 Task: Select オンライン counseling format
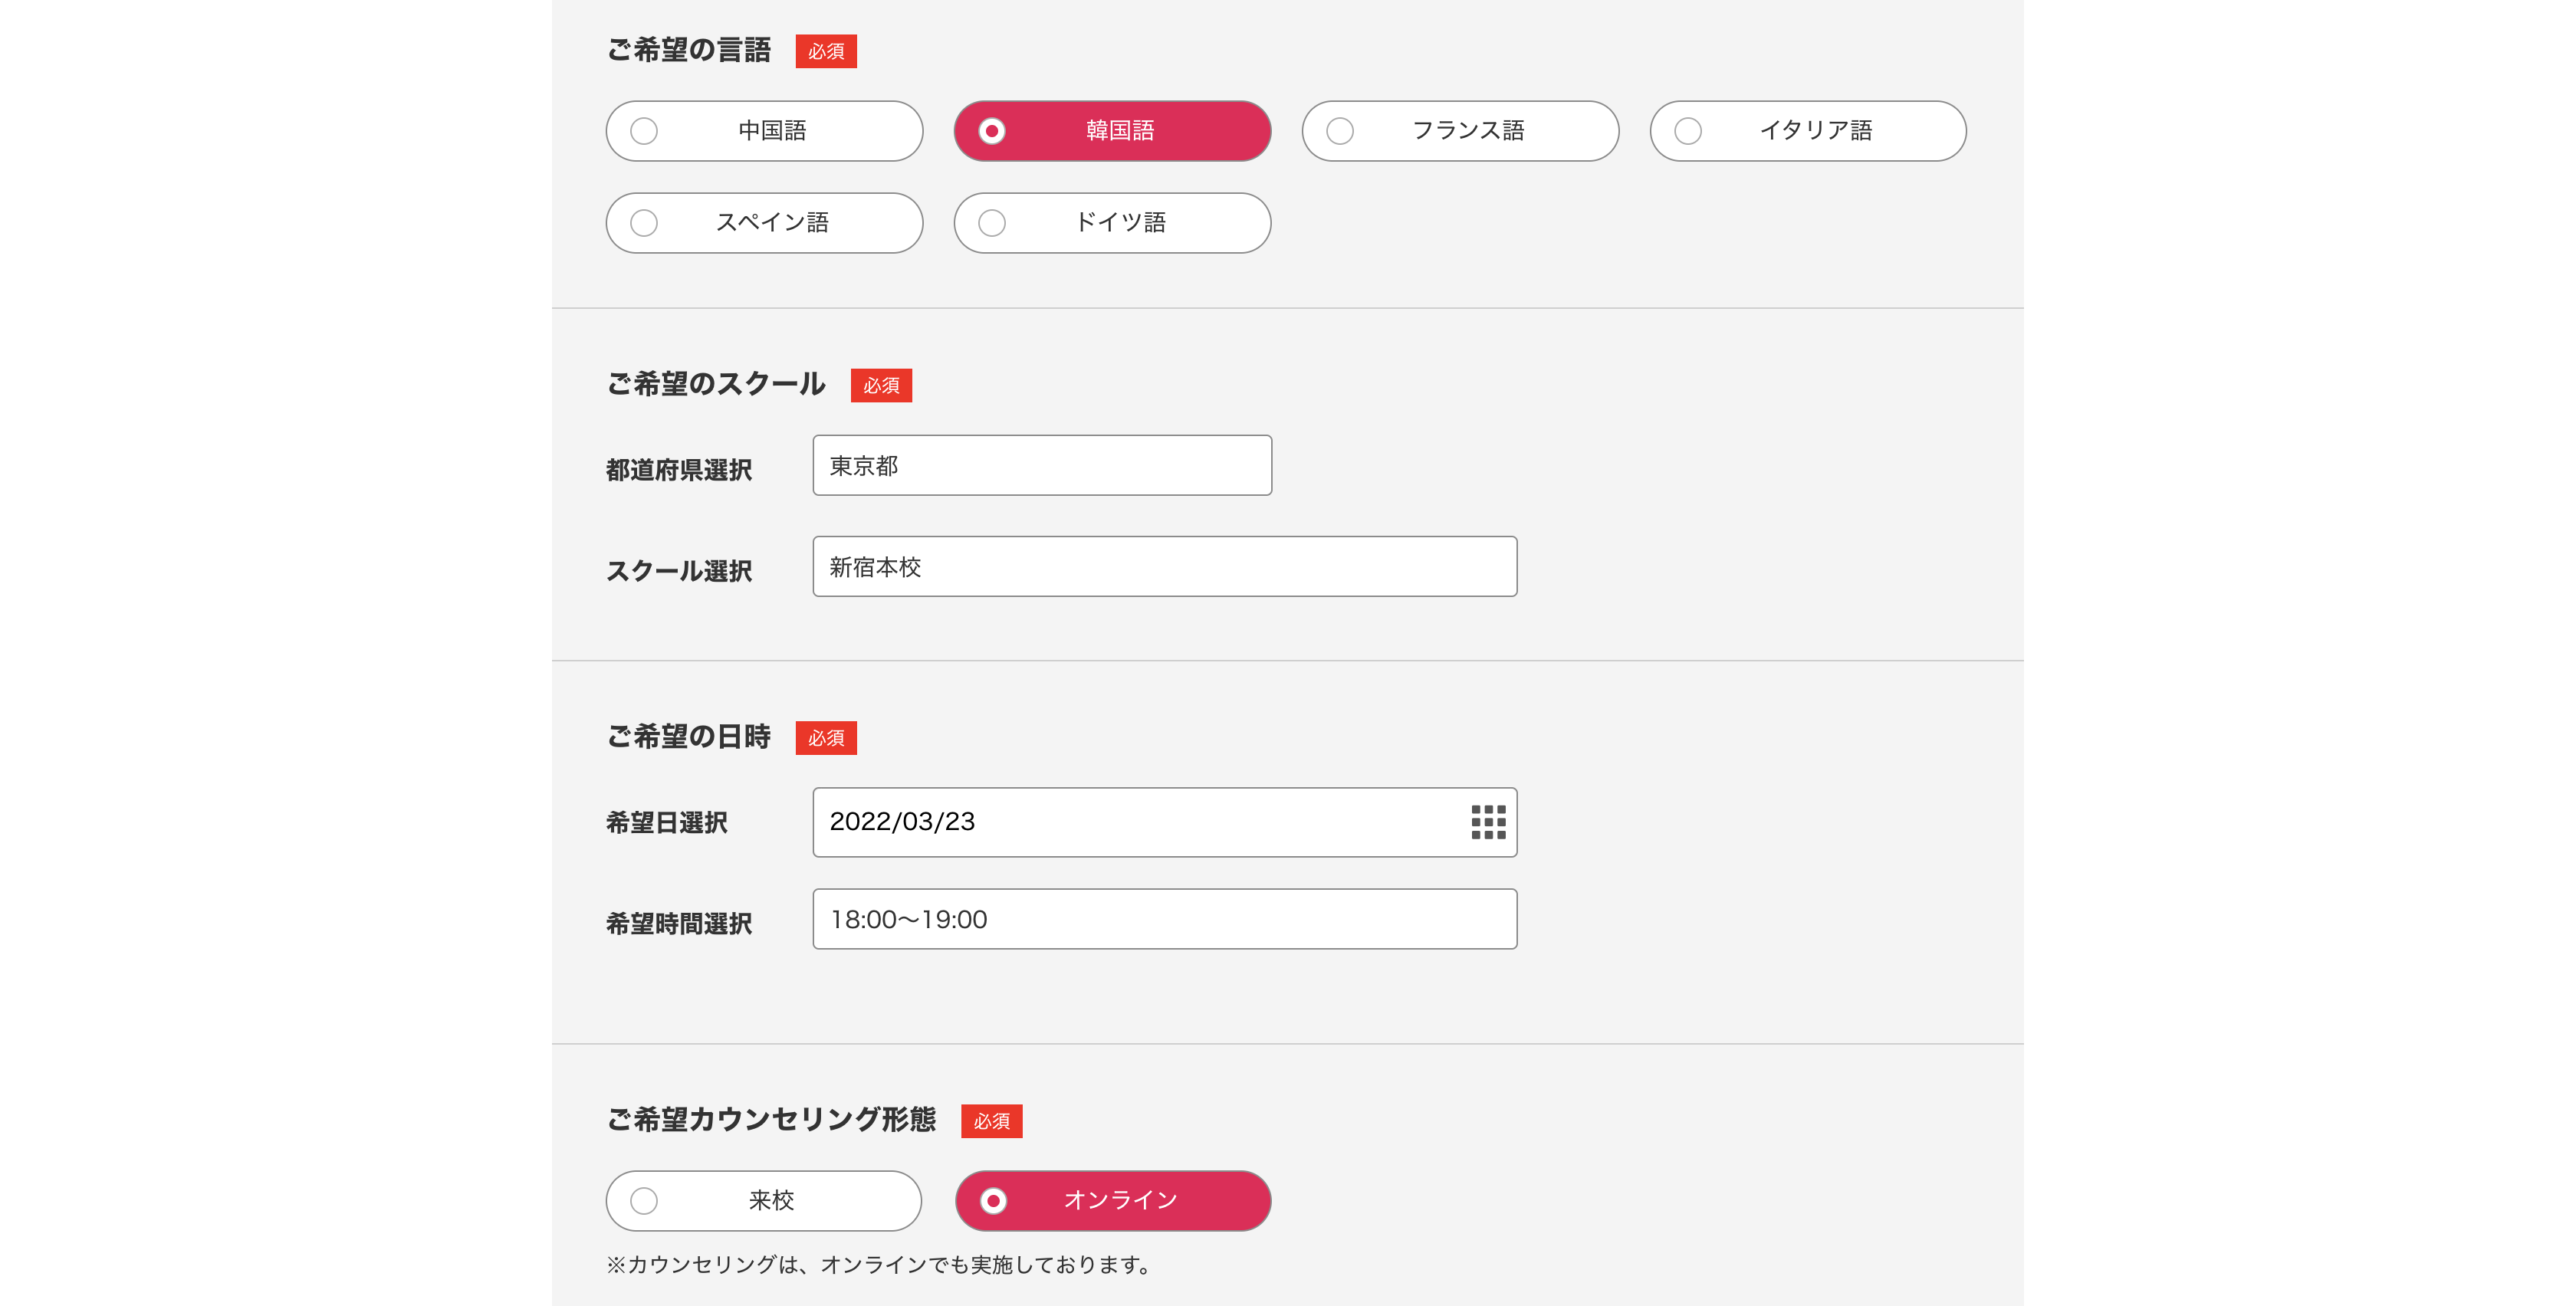pos(1113,1201)
